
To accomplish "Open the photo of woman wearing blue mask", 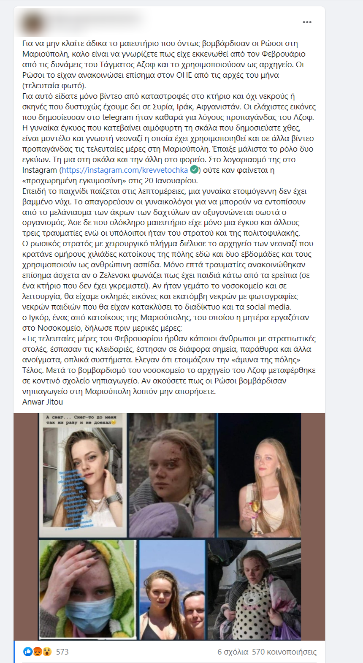I will pos(87,589).
